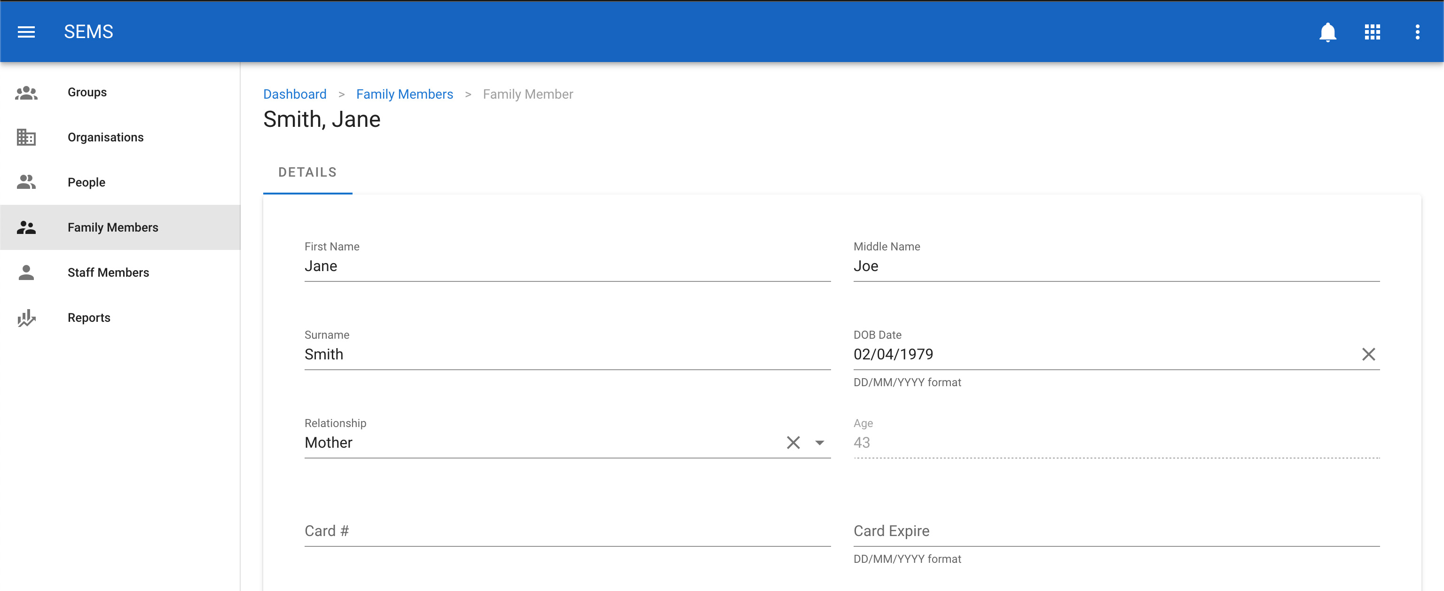Click the Card Expire date field
This screenshot has width=1444, height=591.
coord(1115,531)
